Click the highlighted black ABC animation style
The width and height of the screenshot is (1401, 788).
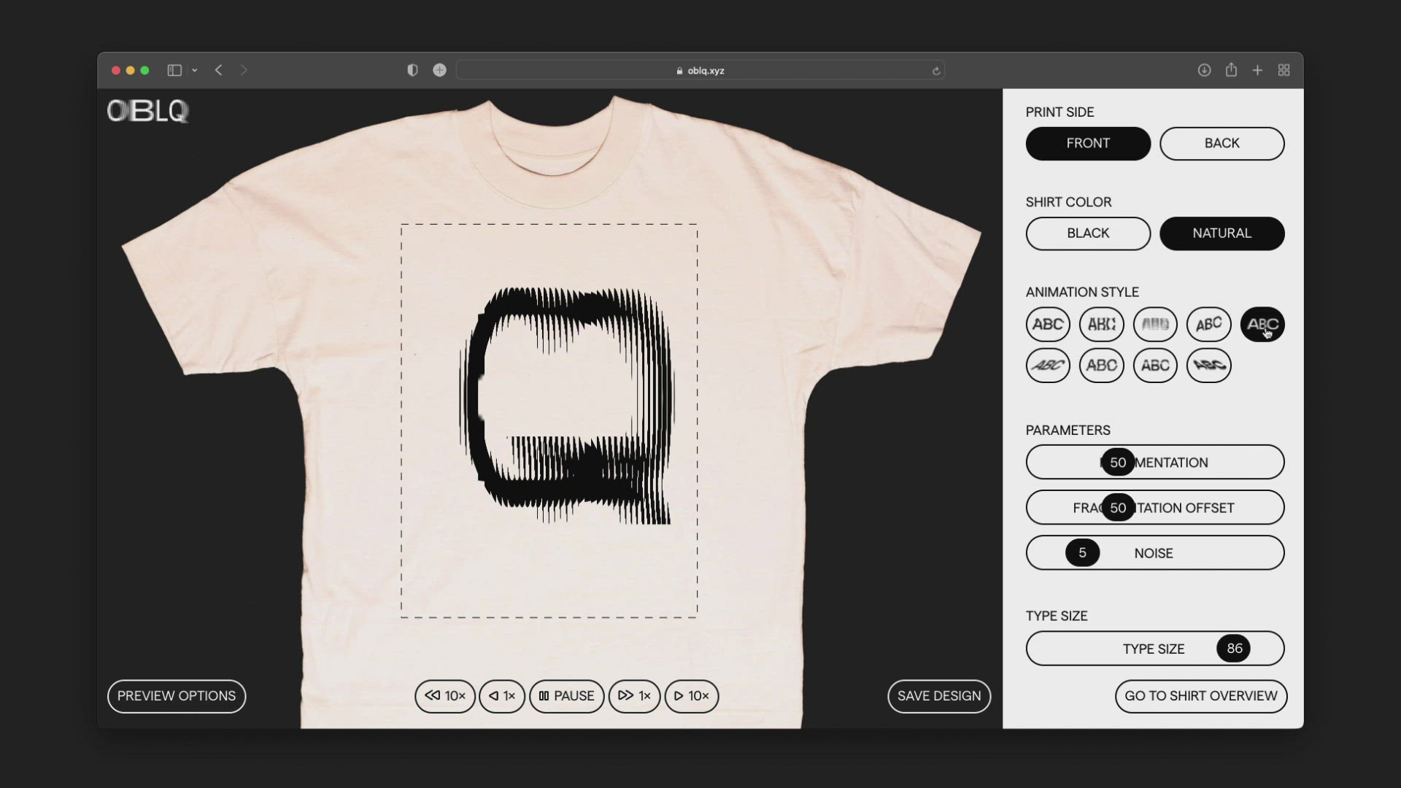[x=1262, y=325]
